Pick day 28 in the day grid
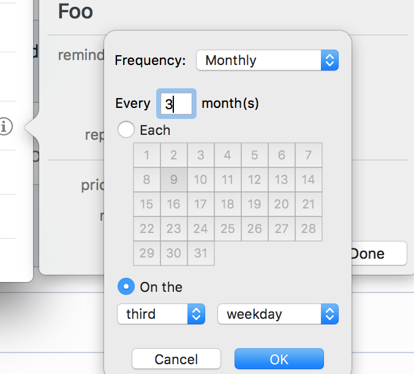Image resolution: width=414 pixels, height=374 pixels. [309, 229]
